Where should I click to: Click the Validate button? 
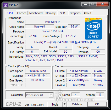(x=77, y=104)
